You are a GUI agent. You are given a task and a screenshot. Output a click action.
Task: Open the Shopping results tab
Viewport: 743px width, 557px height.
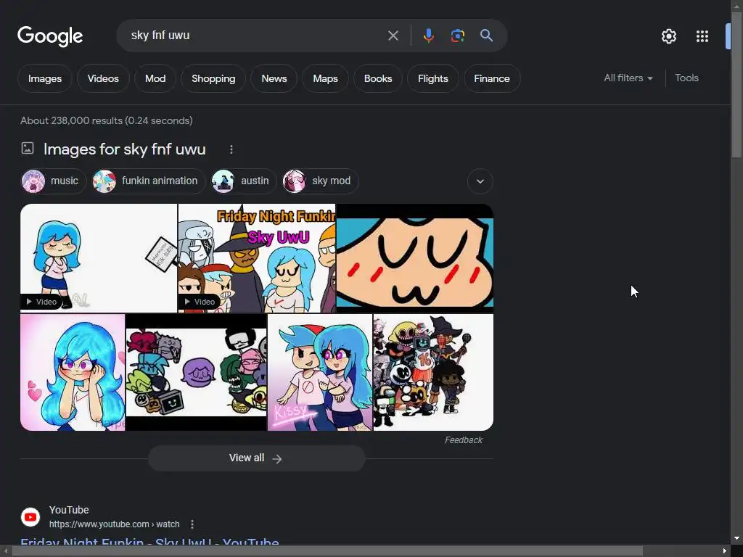pyautogui.click(x=213, y=78)
